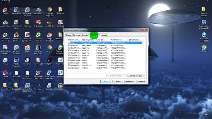Image resolution: width=212 pixels, height=119 pixels.
Task: Select the Acronis True Image shortcut
Action: point(27,88)
